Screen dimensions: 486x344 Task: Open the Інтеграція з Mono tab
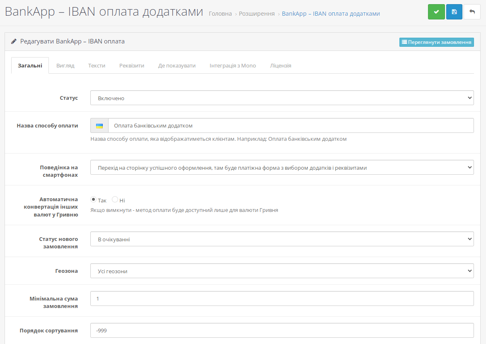(x=232, y=65)
